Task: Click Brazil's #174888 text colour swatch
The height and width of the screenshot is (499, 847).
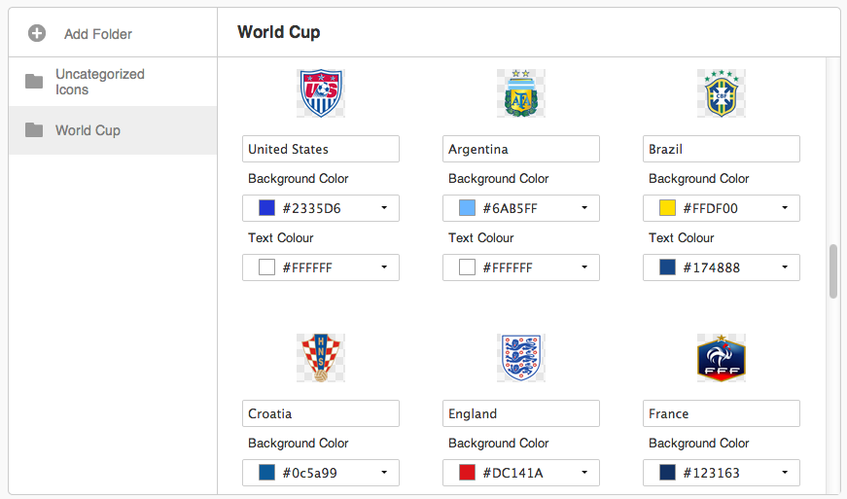Action: [x=668, y=267]
